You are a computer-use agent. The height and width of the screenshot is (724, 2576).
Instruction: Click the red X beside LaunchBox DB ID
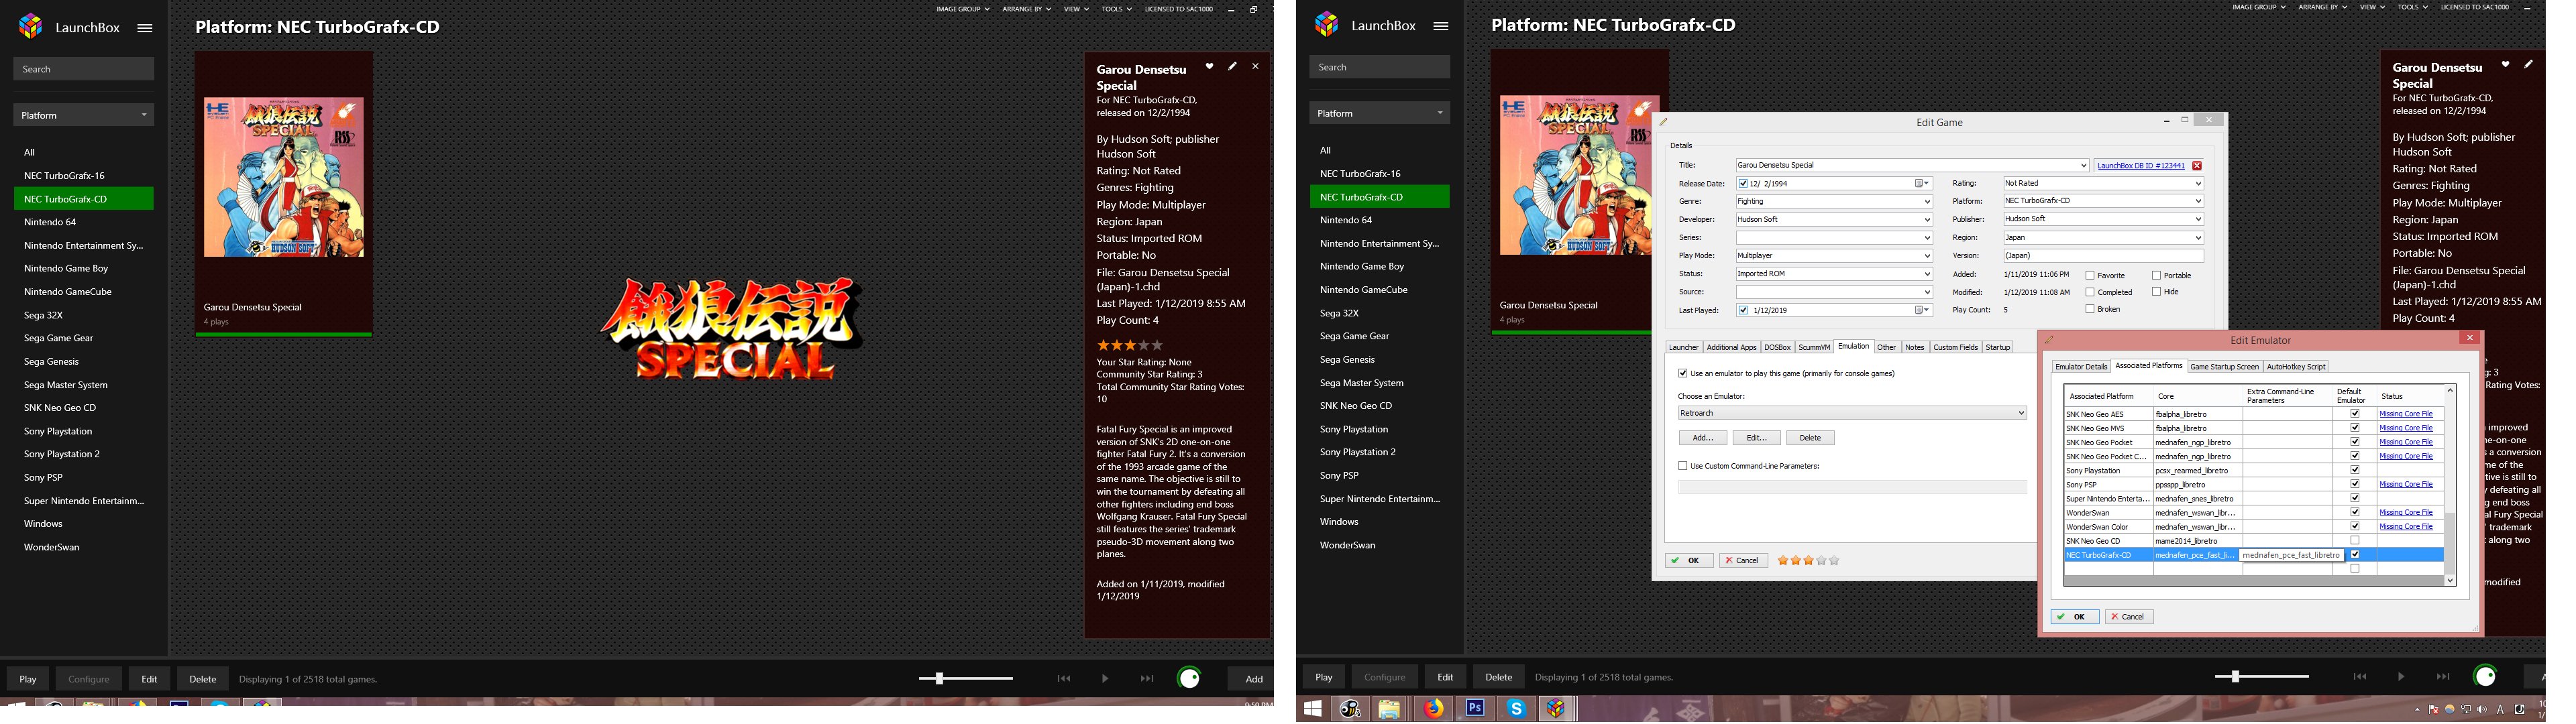click(2196, 166)
